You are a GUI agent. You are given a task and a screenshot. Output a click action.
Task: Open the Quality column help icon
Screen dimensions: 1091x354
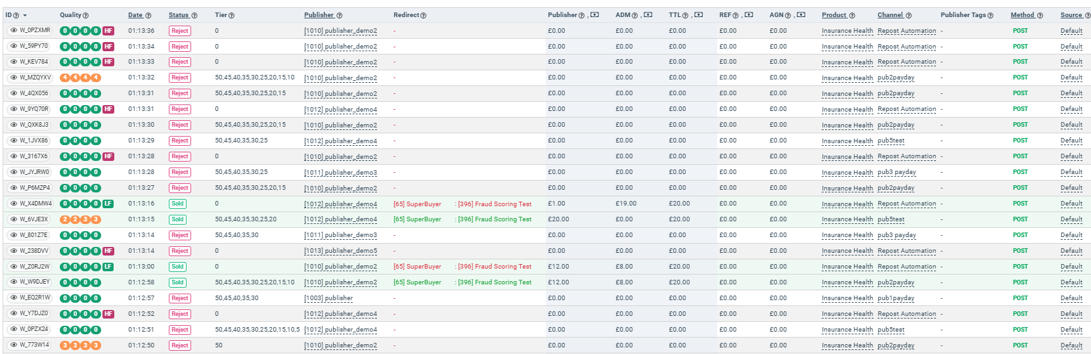click(86, 15)
